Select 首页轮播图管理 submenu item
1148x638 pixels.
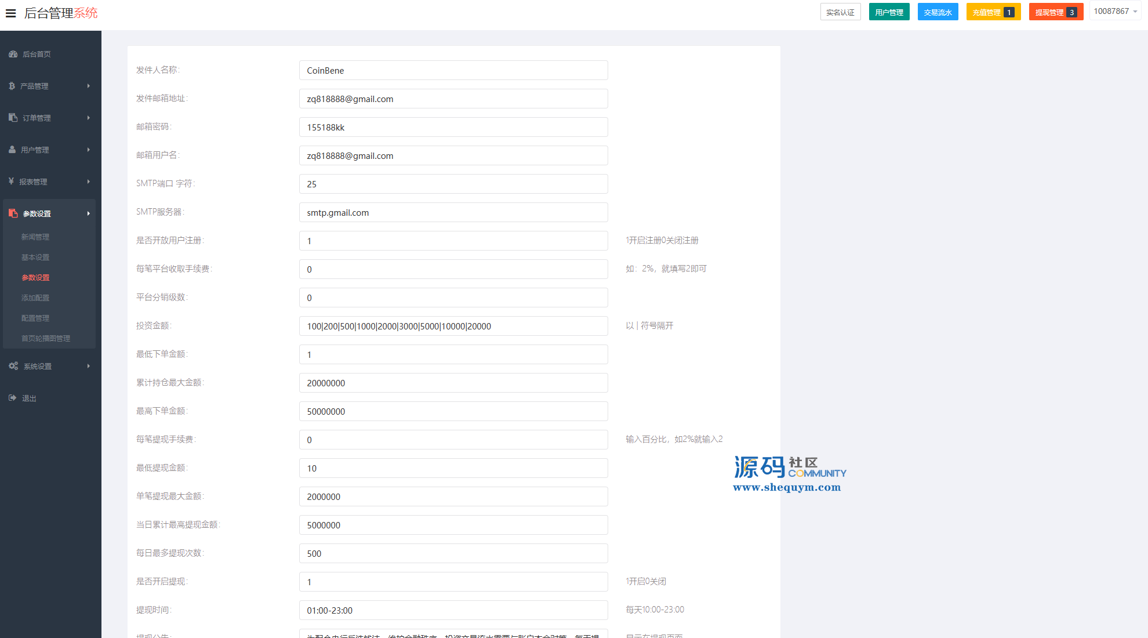tap(46, 338)
